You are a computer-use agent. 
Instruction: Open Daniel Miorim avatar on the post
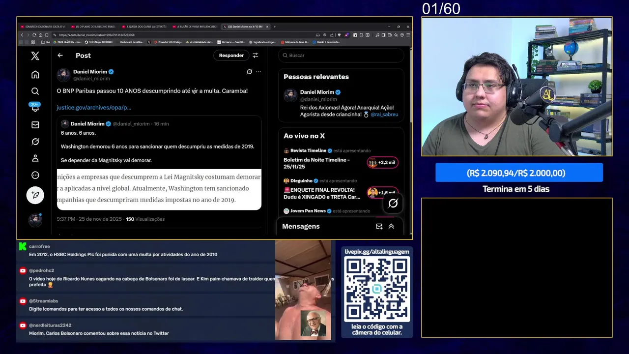point(63,75)
